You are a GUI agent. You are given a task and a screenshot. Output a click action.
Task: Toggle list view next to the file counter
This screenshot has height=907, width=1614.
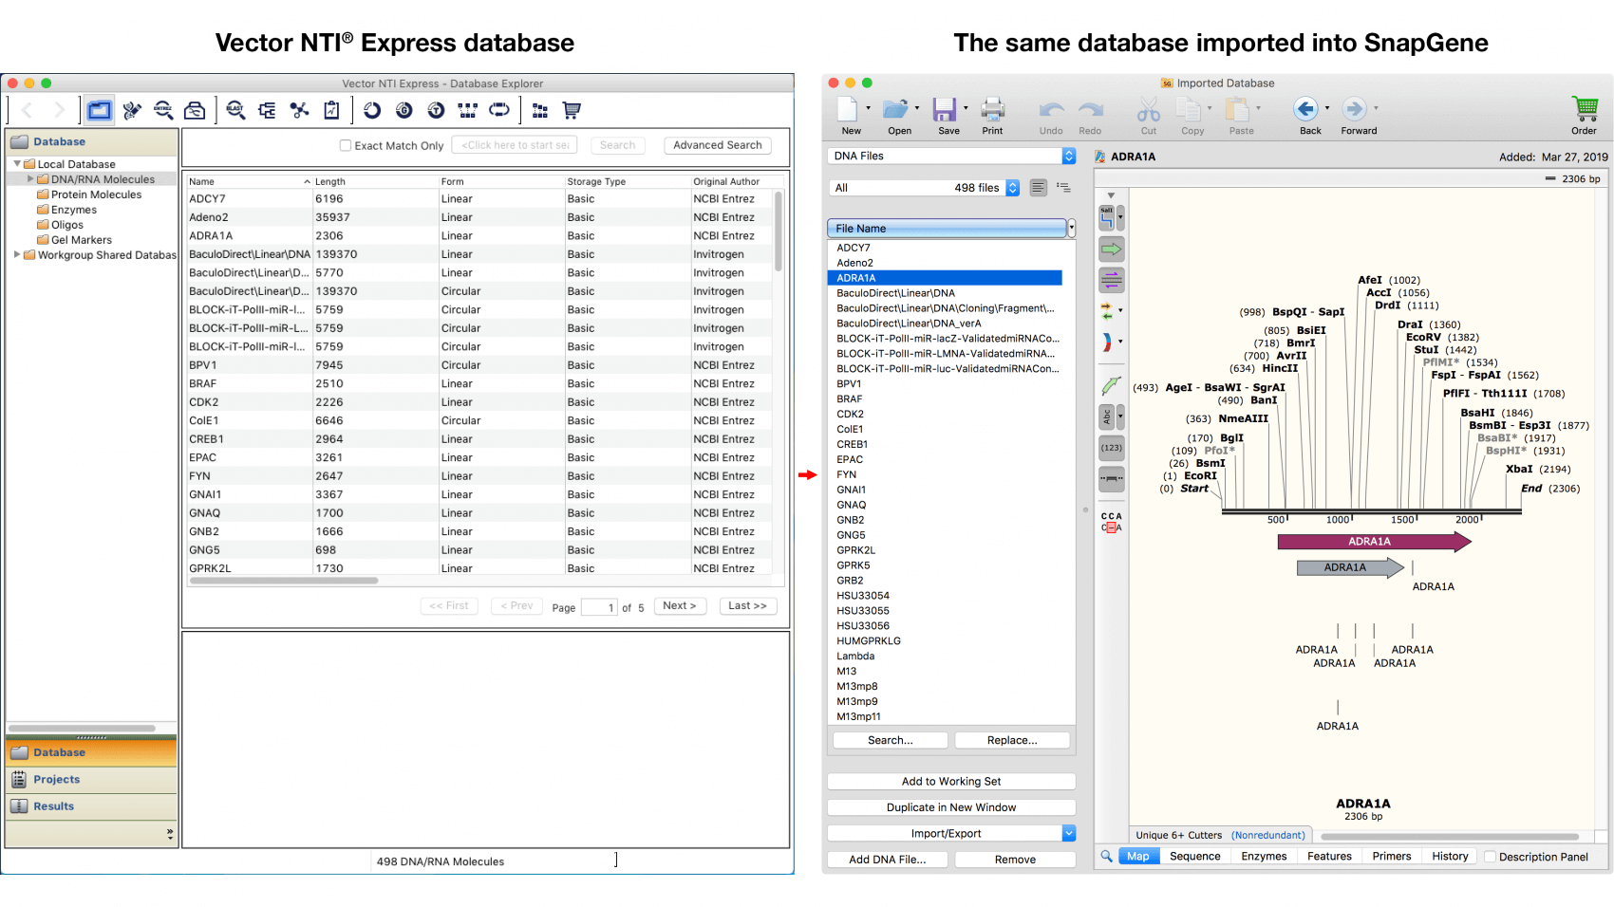click(x=1064, y=187)
